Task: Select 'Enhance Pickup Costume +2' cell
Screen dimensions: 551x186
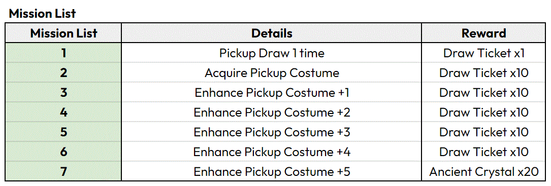Action: tap(272, 113)
